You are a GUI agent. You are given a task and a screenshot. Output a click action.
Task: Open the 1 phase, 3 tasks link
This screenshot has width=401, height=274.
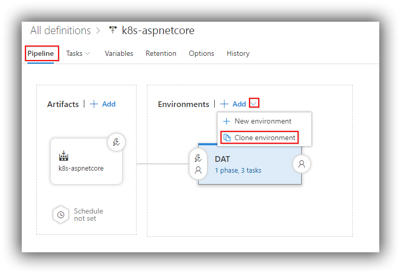[238, 171]
